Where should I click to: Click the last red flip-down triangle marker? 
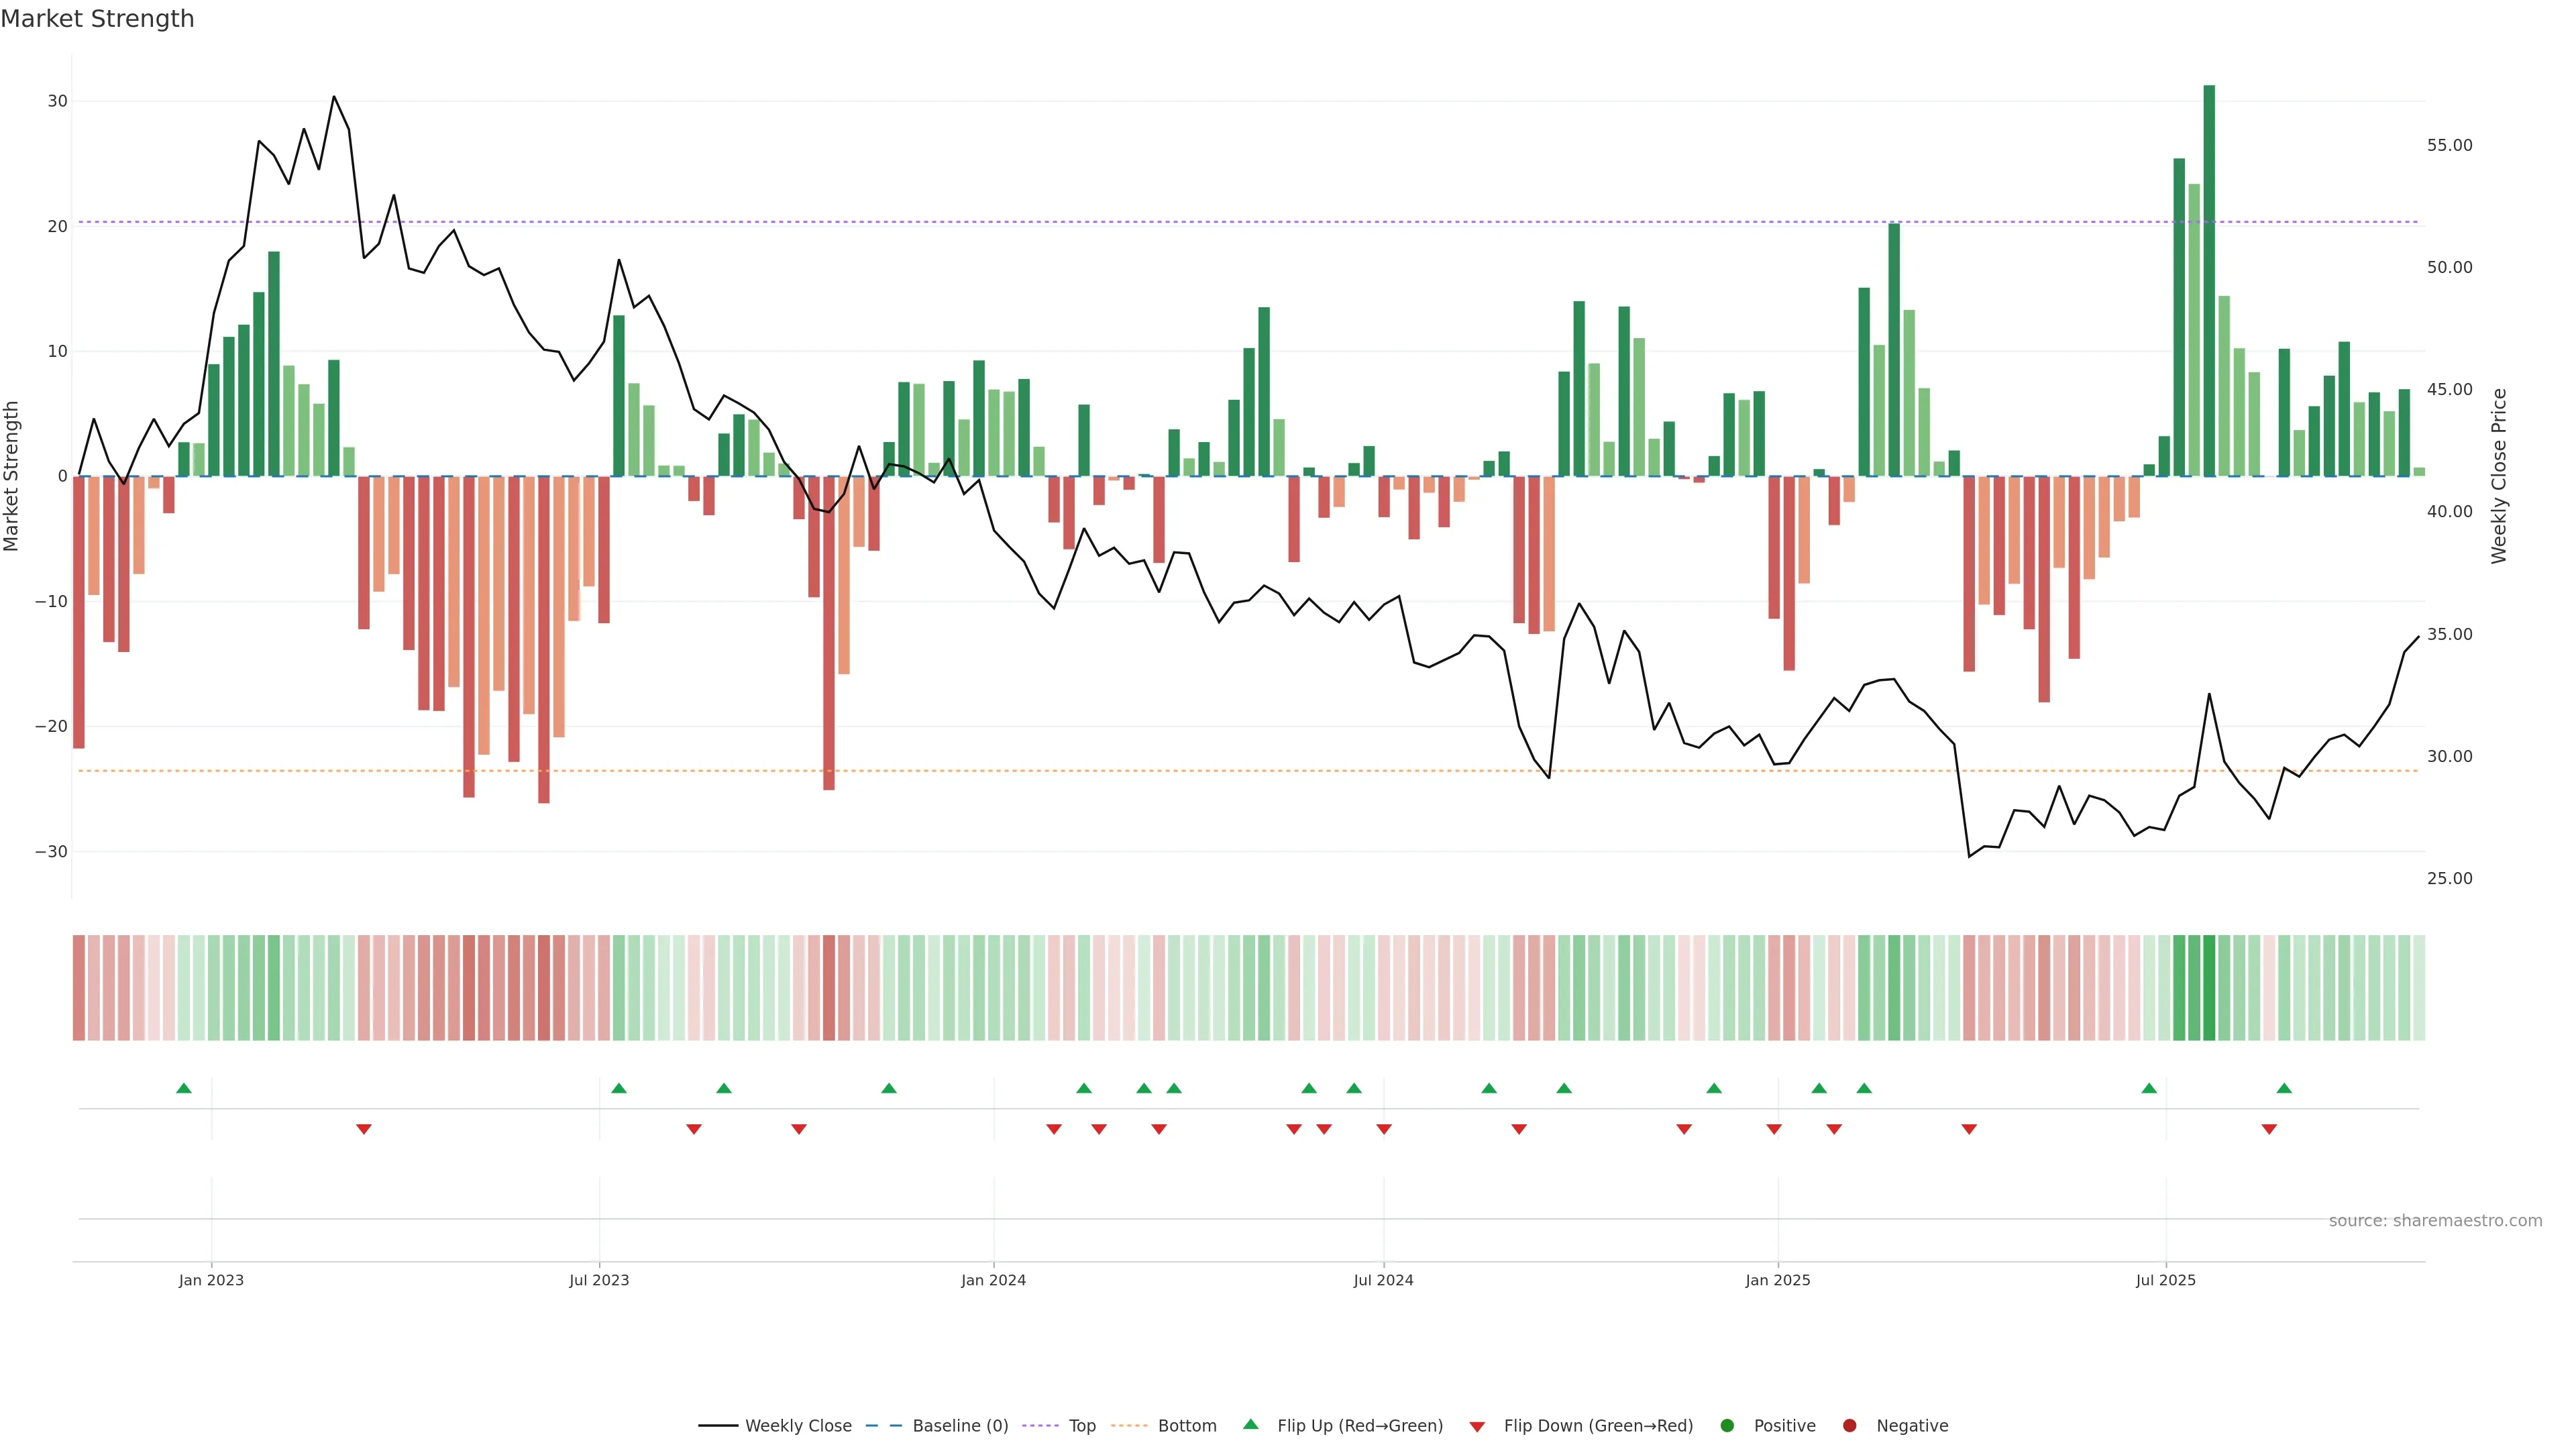click(2269, 1129)
